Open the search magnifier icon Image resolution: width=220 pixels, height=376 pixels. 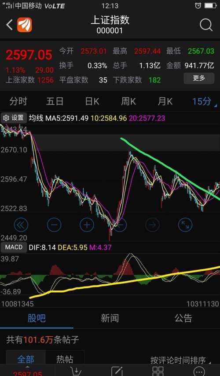pyautogui.click(x=206, y=25)
